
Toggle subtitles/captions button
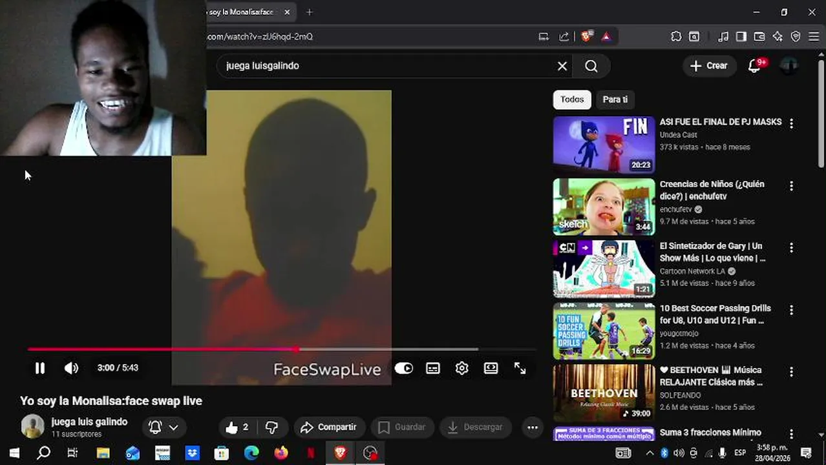click(433, 368)
